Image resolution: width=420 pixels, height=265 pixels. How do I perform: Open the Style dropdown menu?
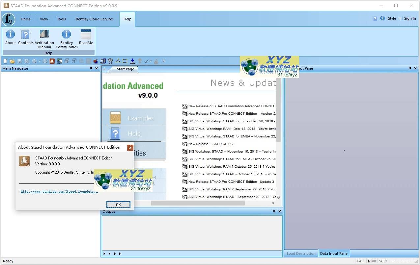(394, 18)
